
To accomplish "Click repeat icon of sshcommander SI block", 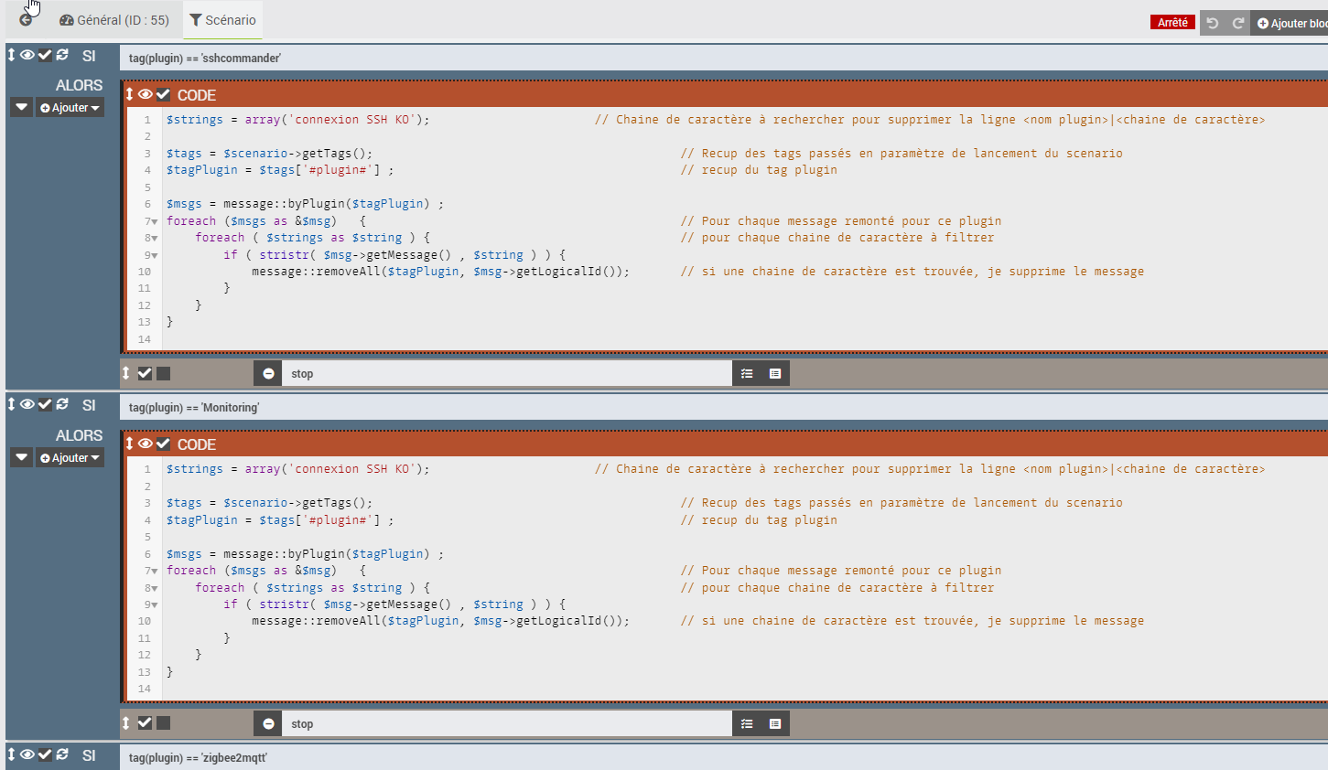I will pyautogui.click(x=62, y=55).
